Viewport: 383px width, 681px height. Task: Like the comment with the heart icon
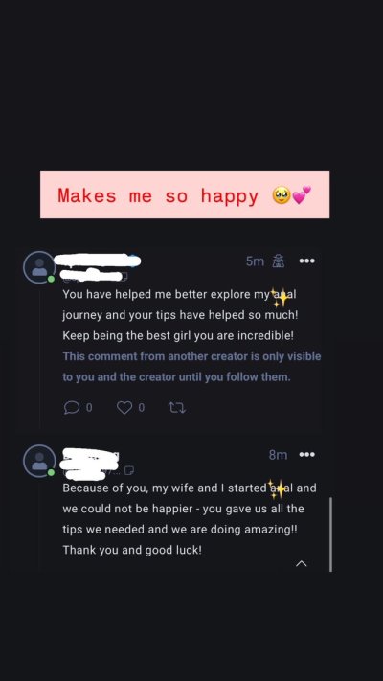point(124,407)
